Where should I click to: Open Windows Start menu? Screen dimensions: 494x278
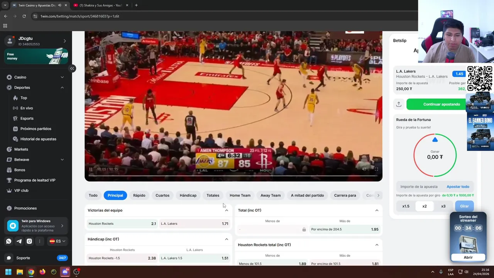tap(8, 272)
